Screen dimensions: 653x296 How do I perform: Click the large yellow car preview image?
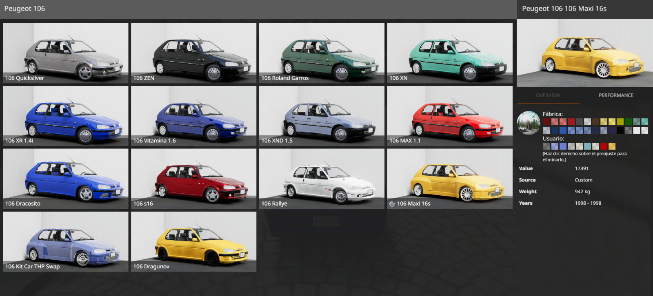585,53
